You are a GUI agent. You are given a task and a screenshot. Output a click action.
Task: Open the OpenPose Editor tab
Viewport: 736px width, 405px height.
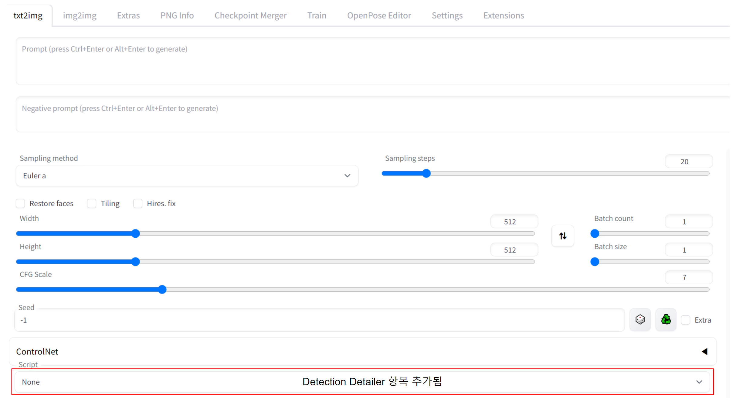point(379,15)
